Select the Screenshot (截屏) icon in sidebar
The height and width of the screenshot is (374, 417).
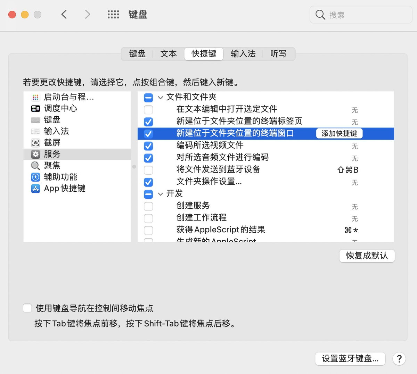coord(35,143)
